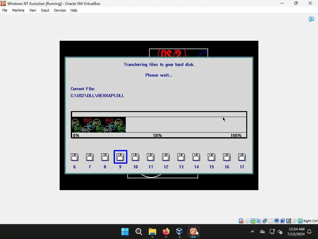This screenshot has width=318, height=239.
Task: Open VirtualBox Manager from the taskbar
Action: (x=179, y=232)
